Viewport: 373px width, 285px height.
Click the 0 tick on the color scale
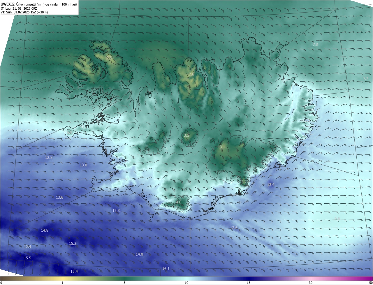coord(1,283)
